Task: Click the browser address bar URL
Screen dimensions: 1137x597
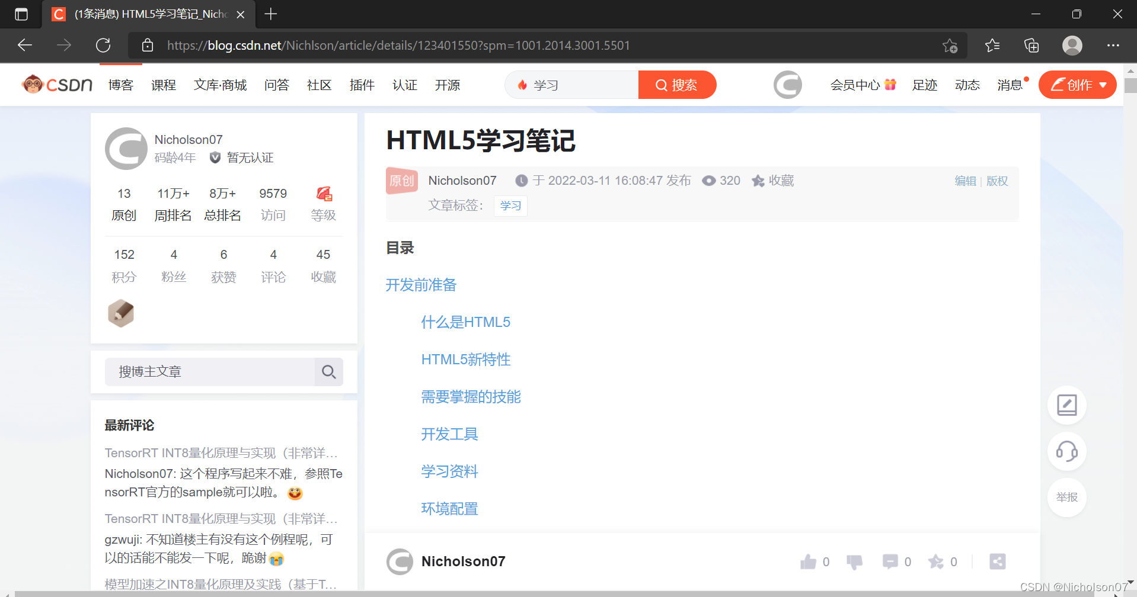Action: click(398, 46)
